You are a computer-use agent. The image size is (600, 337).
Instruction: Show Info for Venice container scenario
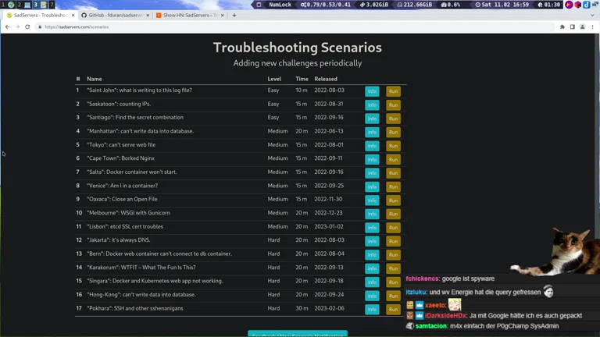point(372,186)
